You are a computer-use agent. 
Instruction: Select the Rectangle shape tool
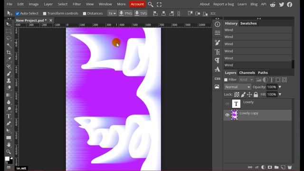point(9,138)
